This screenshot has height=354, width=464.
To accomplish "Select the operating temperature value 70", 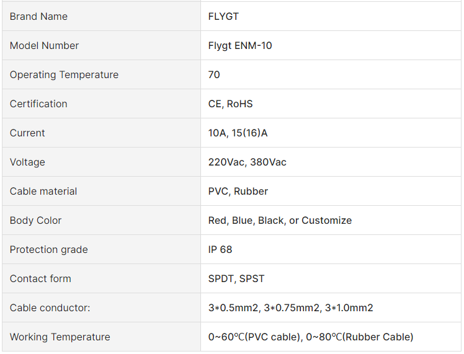I will 214,75.
